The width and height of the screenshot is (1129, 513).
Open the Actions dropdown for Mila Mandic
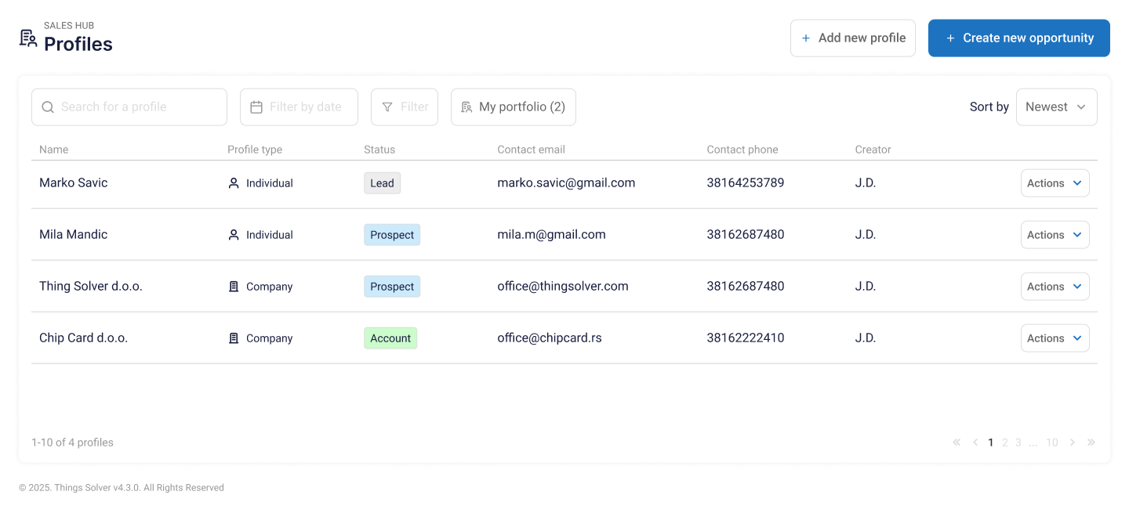click(1055, 235)
